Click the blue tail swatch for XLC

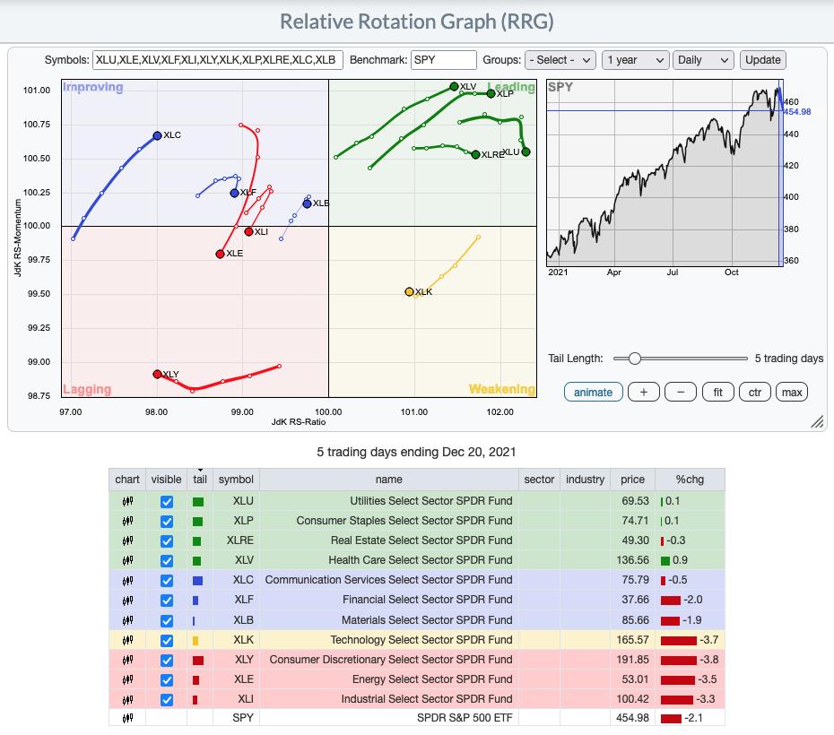point(197,581)
